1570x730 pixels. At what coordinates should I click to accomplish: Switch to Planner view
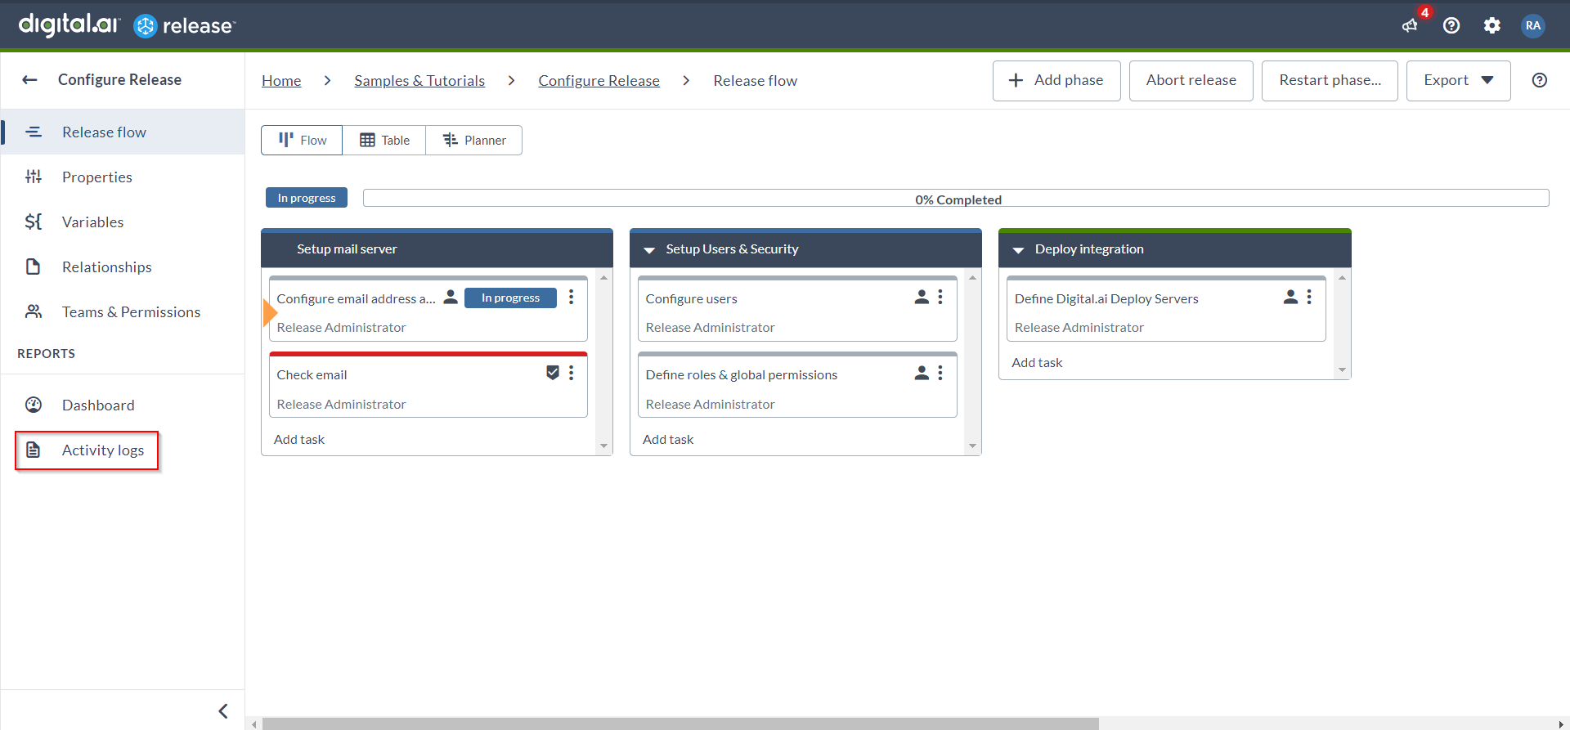[474, 140]
